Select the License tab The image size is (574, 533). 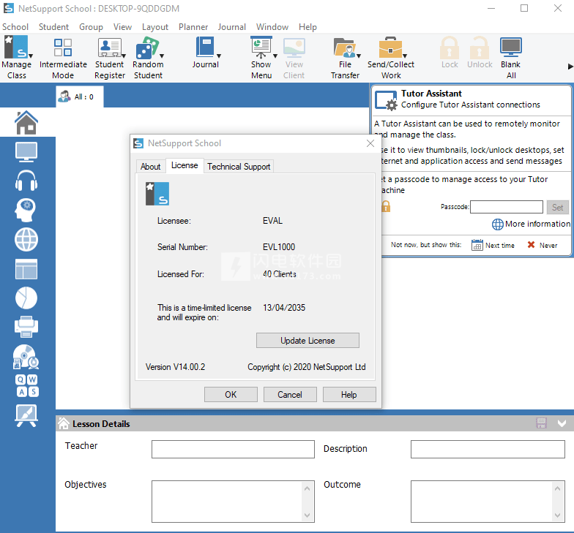pos(184,165)
